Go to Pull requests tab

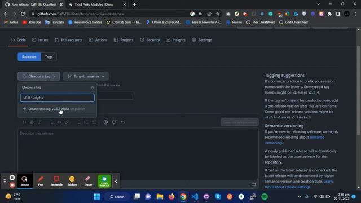click(x=68, y=40)
